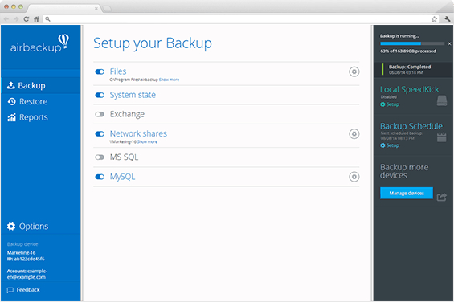Click Show more under Files path
Viewport: 454px width, 302px height.
click(169, 80)
